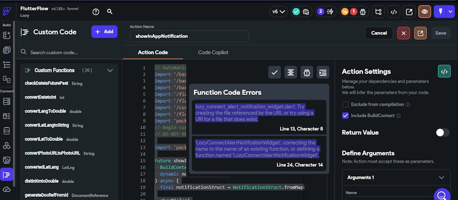Open the v6 version dropdown
458x200 pixels.
(x=279, y=12)
